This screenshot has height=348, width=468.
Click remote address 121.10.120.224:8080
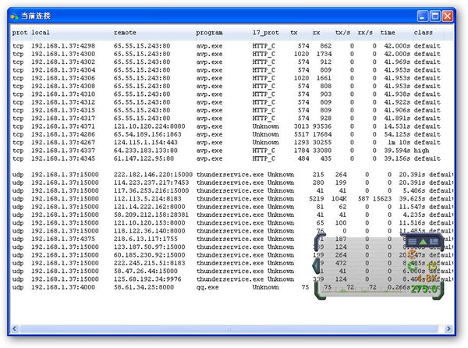coord(149,126)
